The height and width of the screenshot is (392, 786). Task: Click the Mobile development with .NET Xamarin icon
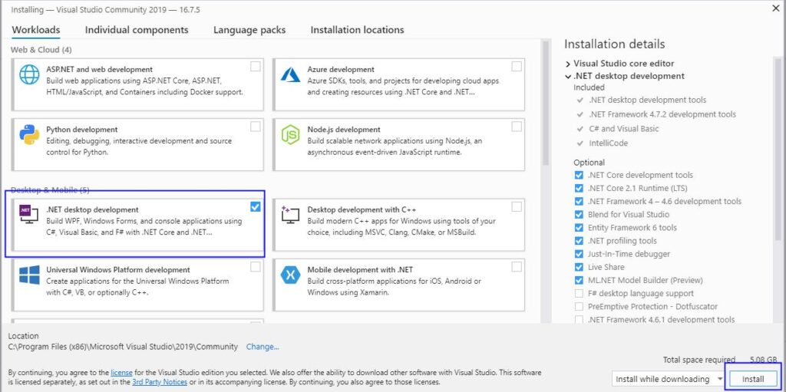[290, 275]
